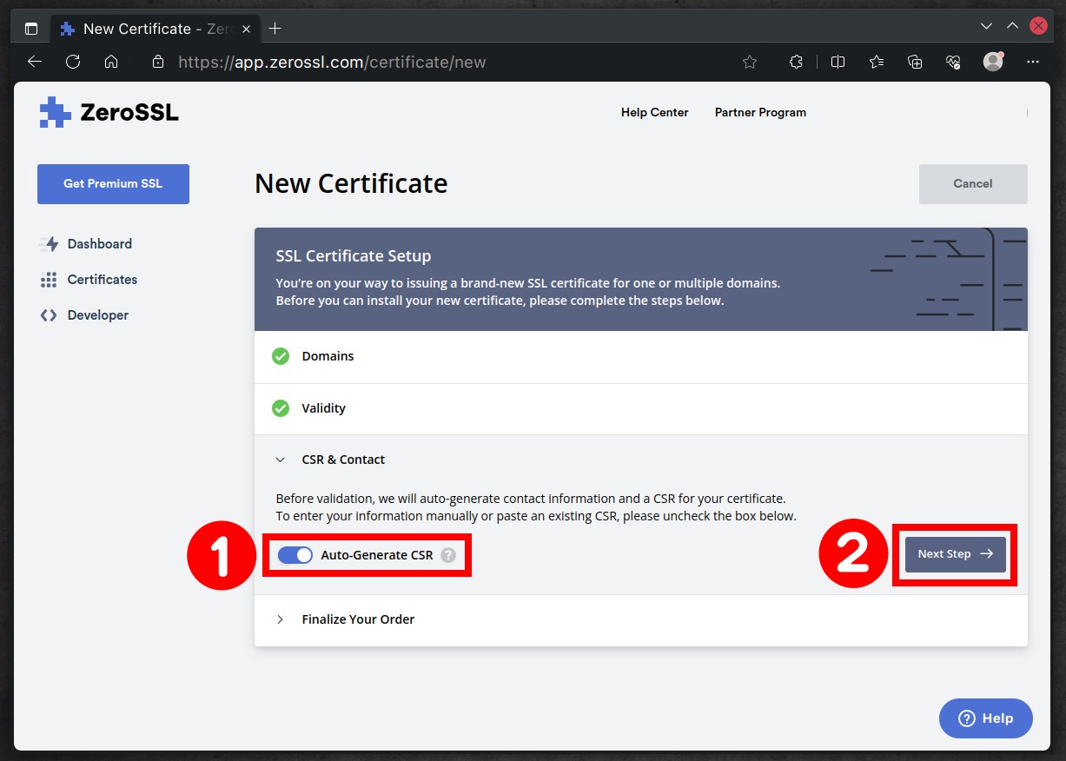Click the profile avatar icon

pos(993,62)
